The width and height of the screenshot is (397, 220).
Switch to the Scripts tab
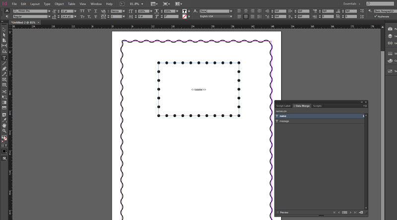pos(317,106)
